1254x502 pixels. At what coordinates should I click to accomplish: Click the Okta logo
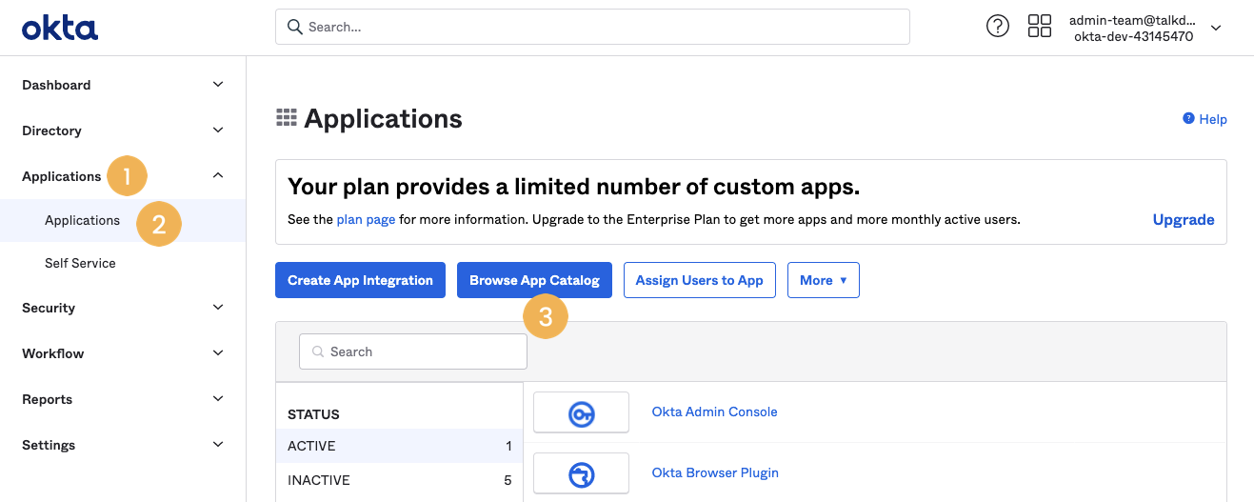(60, 28)
